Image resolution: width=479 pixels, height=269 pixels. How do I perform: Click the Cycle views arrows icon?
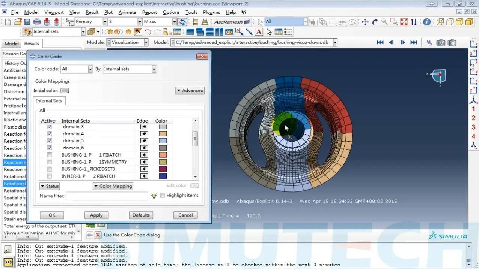tap(414, 22)
